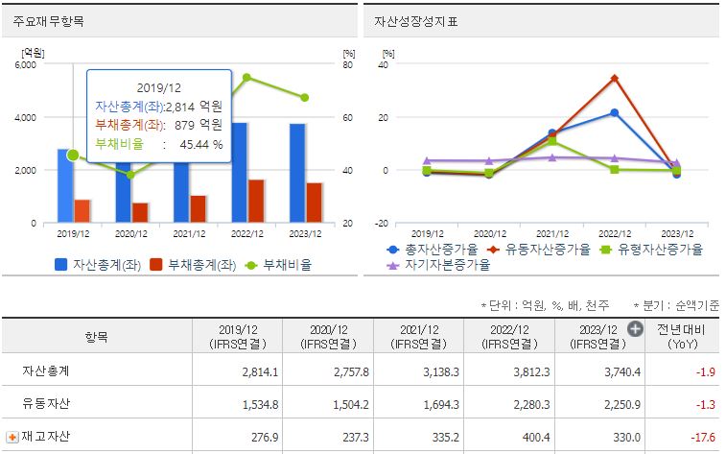Select the 항목 column header

(97, 336)
